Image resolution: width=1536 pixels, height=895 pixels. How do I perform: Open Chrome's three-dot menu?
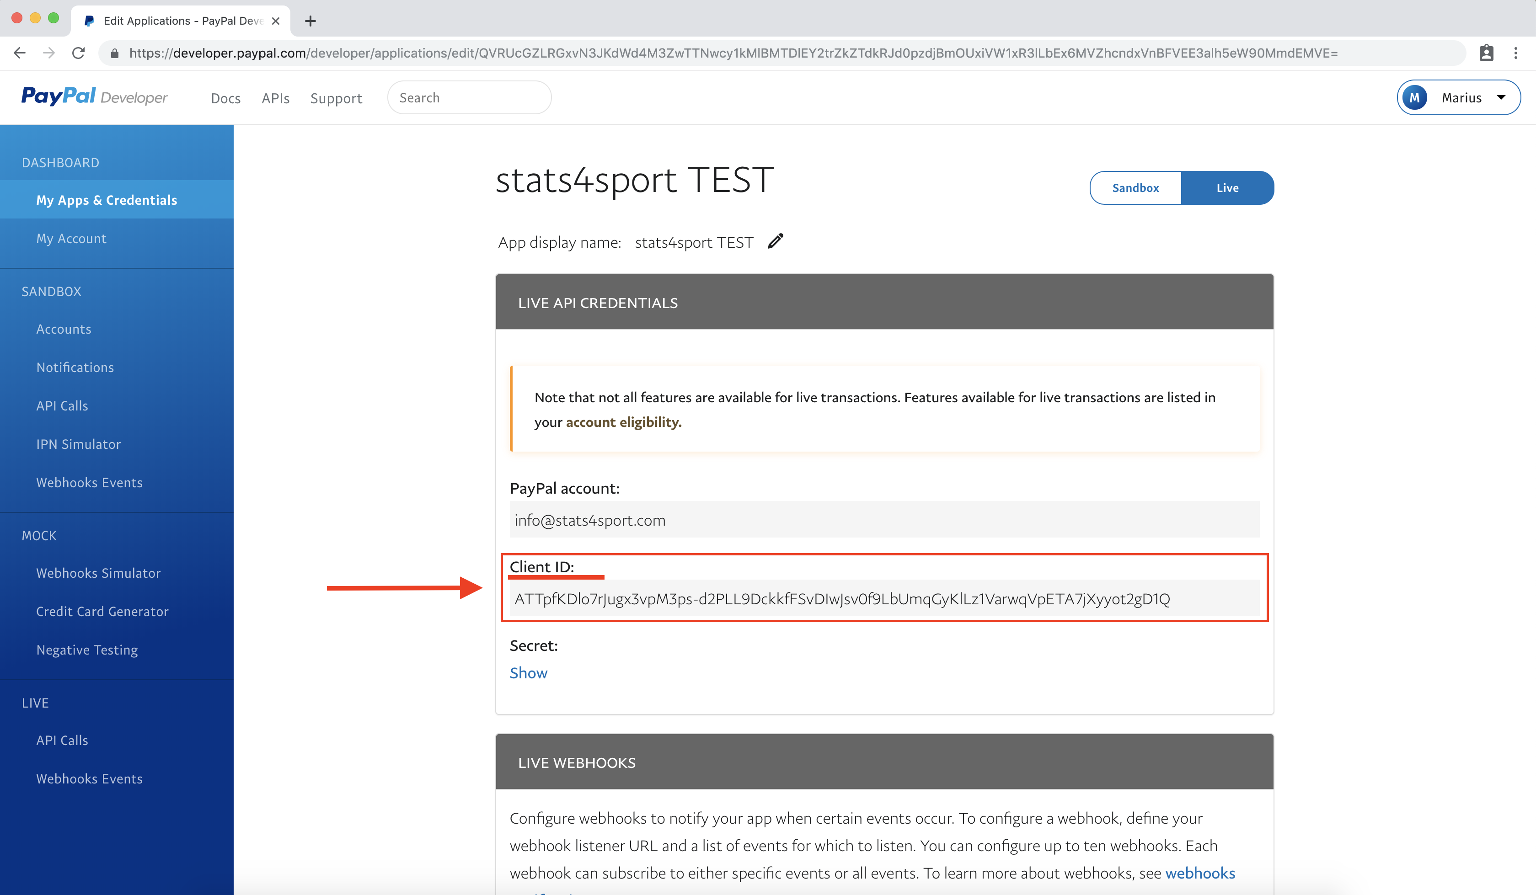[x=1516, y=53]
